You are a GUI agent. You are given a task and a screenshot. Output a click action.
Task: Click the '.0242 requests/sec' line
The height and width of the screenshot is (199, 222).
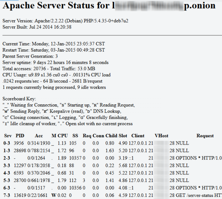52,81
